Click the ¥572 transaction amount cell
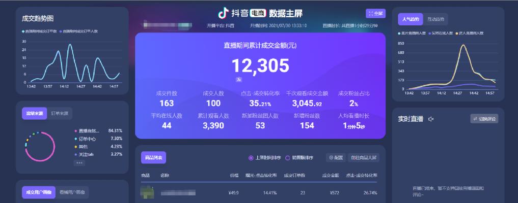518x203 pixels. (x=334, y=193)
